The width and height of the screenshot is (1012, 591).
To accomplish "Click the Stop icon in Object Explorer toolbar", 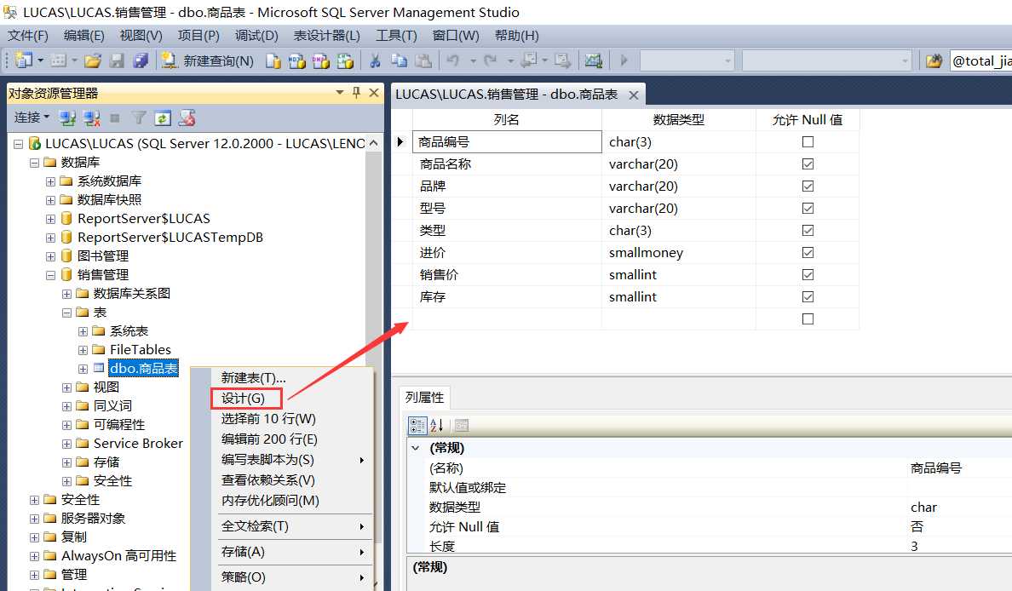I will point(115,118).
